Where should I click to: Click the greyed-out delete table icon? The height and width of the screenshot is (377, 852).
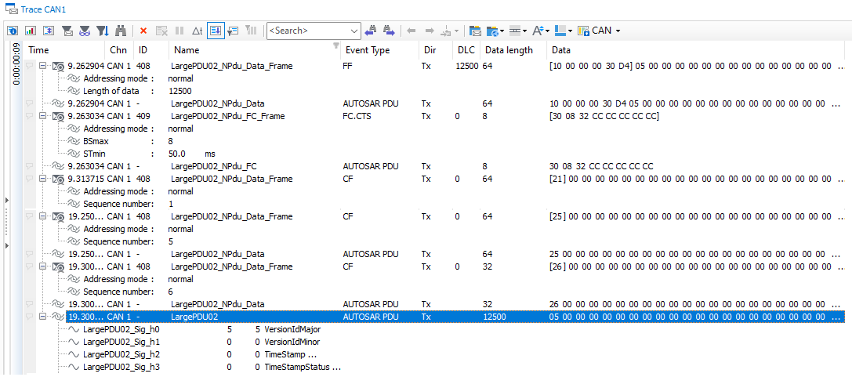tap(161, 31)
